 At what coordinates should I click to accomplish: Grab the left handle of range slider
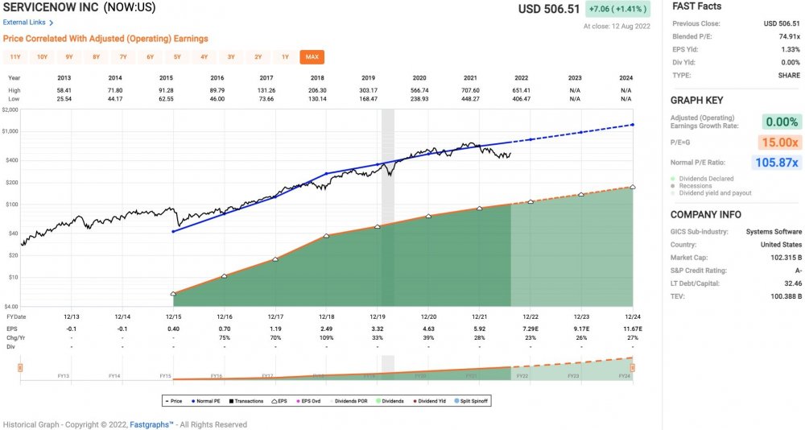pyautogui.click(x=20, y=368)
